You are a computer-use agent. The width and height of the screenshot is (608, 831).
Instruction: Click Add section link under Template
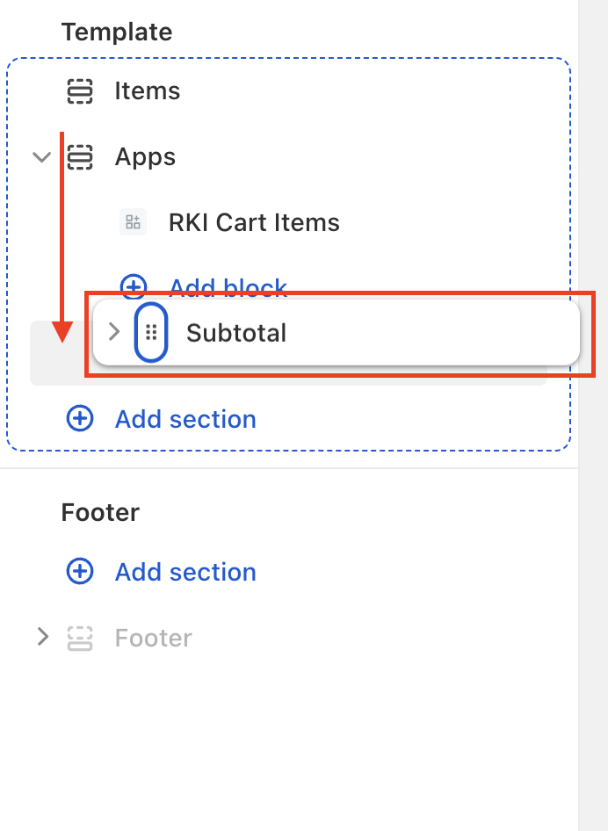tap(185, 419)
